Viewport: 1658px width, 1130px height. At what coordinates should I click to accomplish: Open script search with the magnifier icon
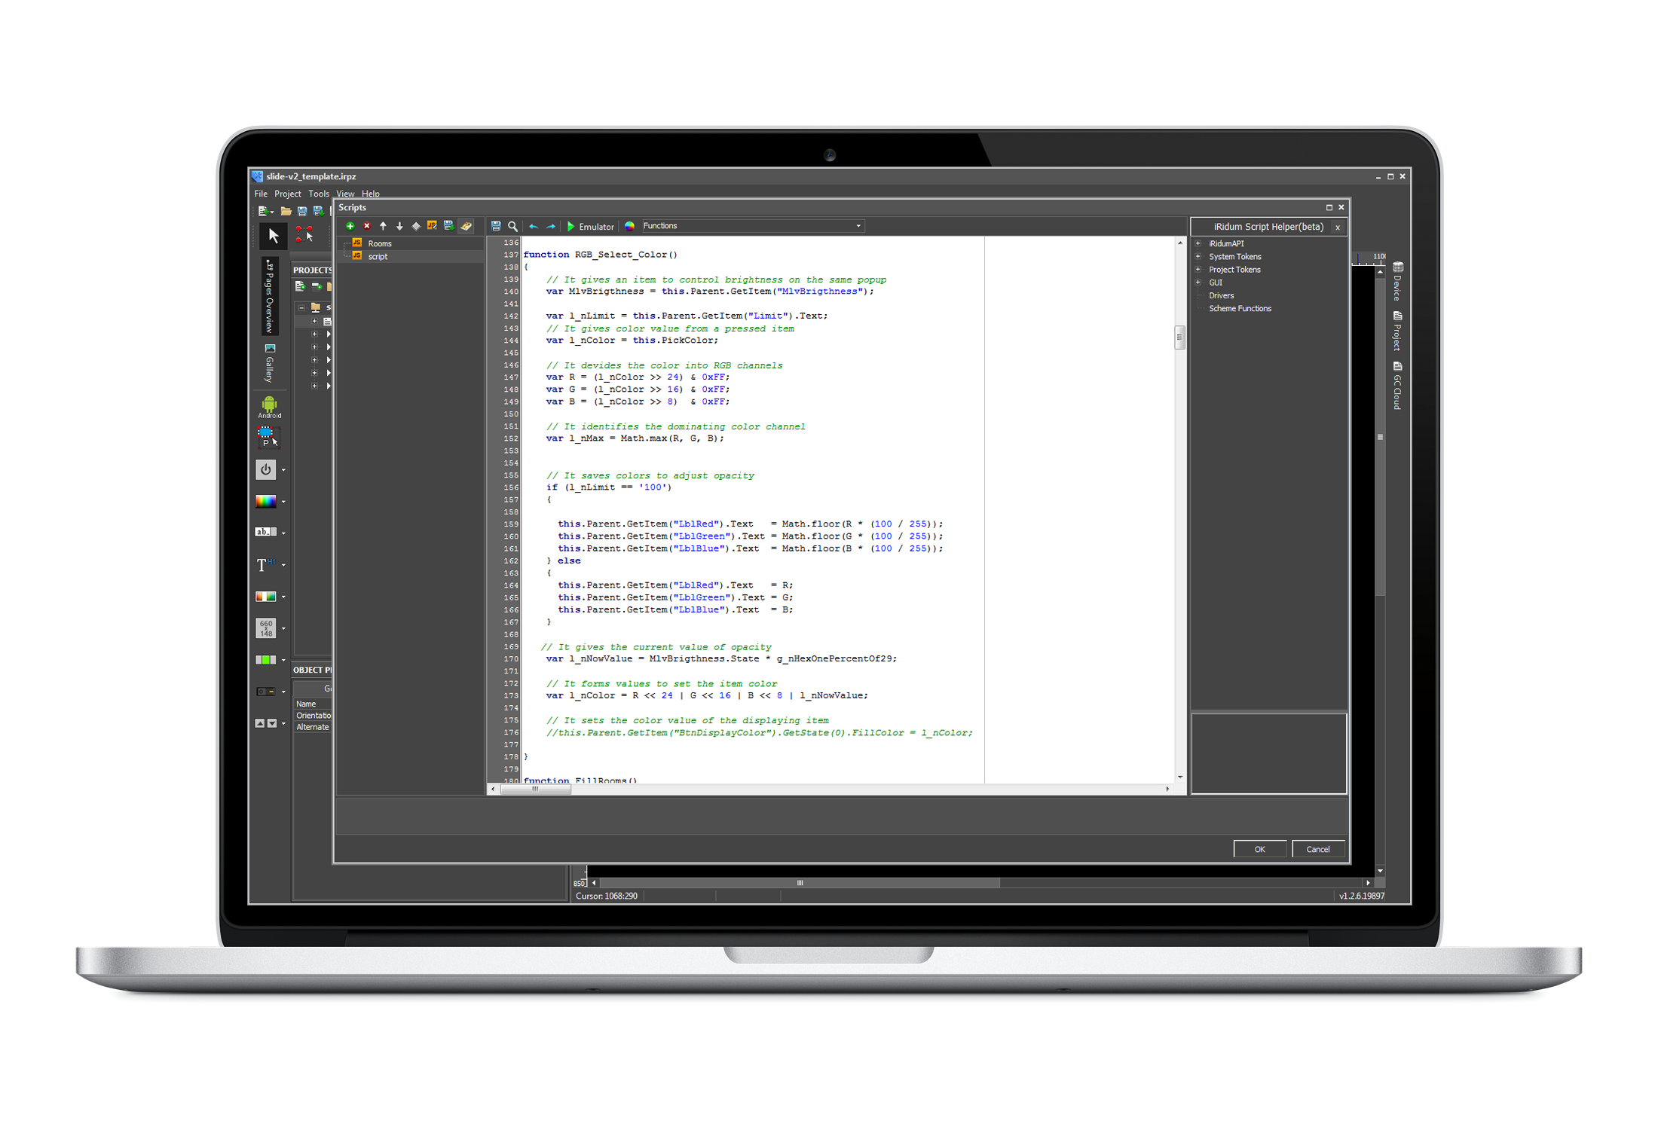(512, 226)
